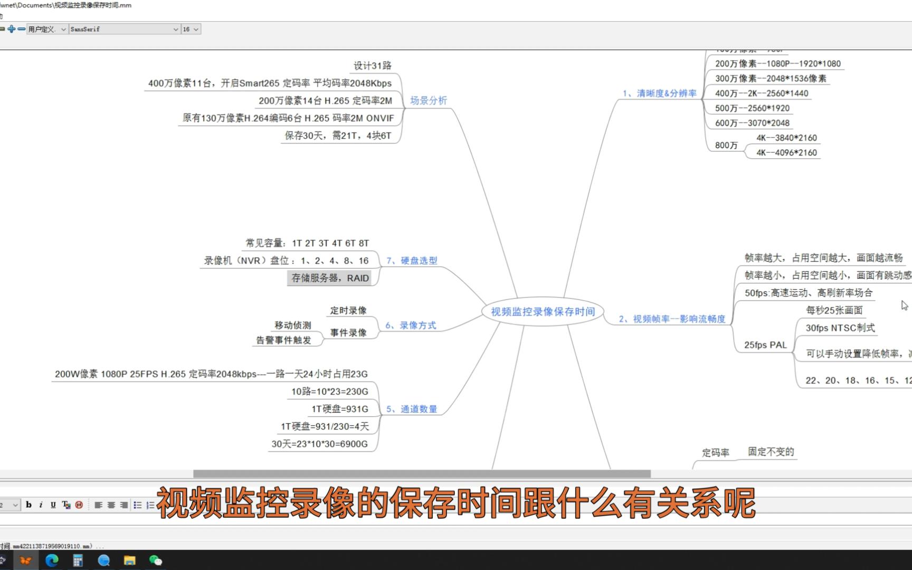The image size is (912, 570).
Task: Click the 常见容量：1T 2T 3T node
Action: click(307, 243)
